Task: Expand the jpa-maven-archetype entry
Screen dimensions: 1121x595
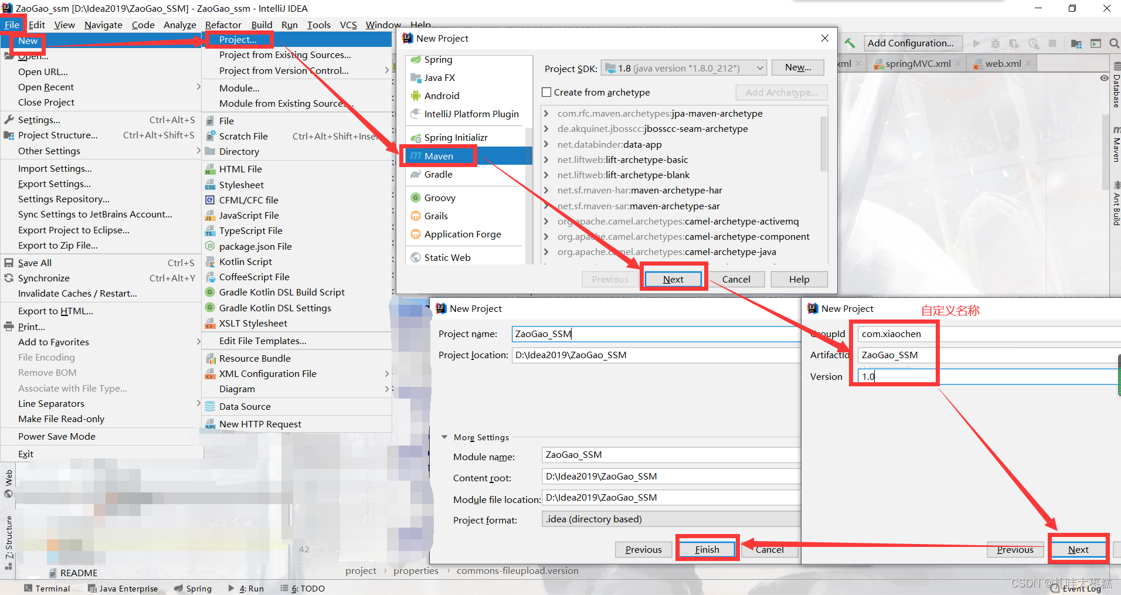Action: point(546,113)
